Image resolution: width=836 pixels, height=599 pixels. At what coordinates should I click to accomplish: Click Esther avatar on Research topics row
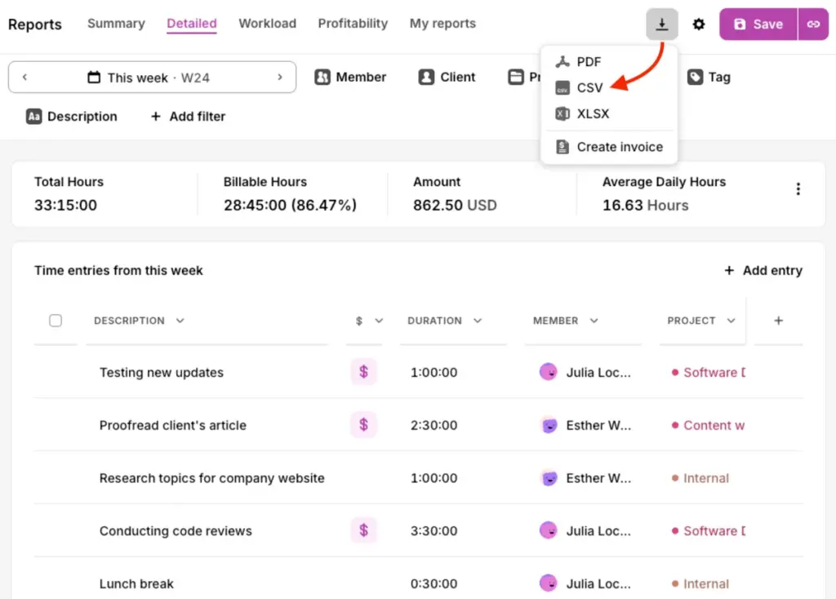[x=548, y=477]
